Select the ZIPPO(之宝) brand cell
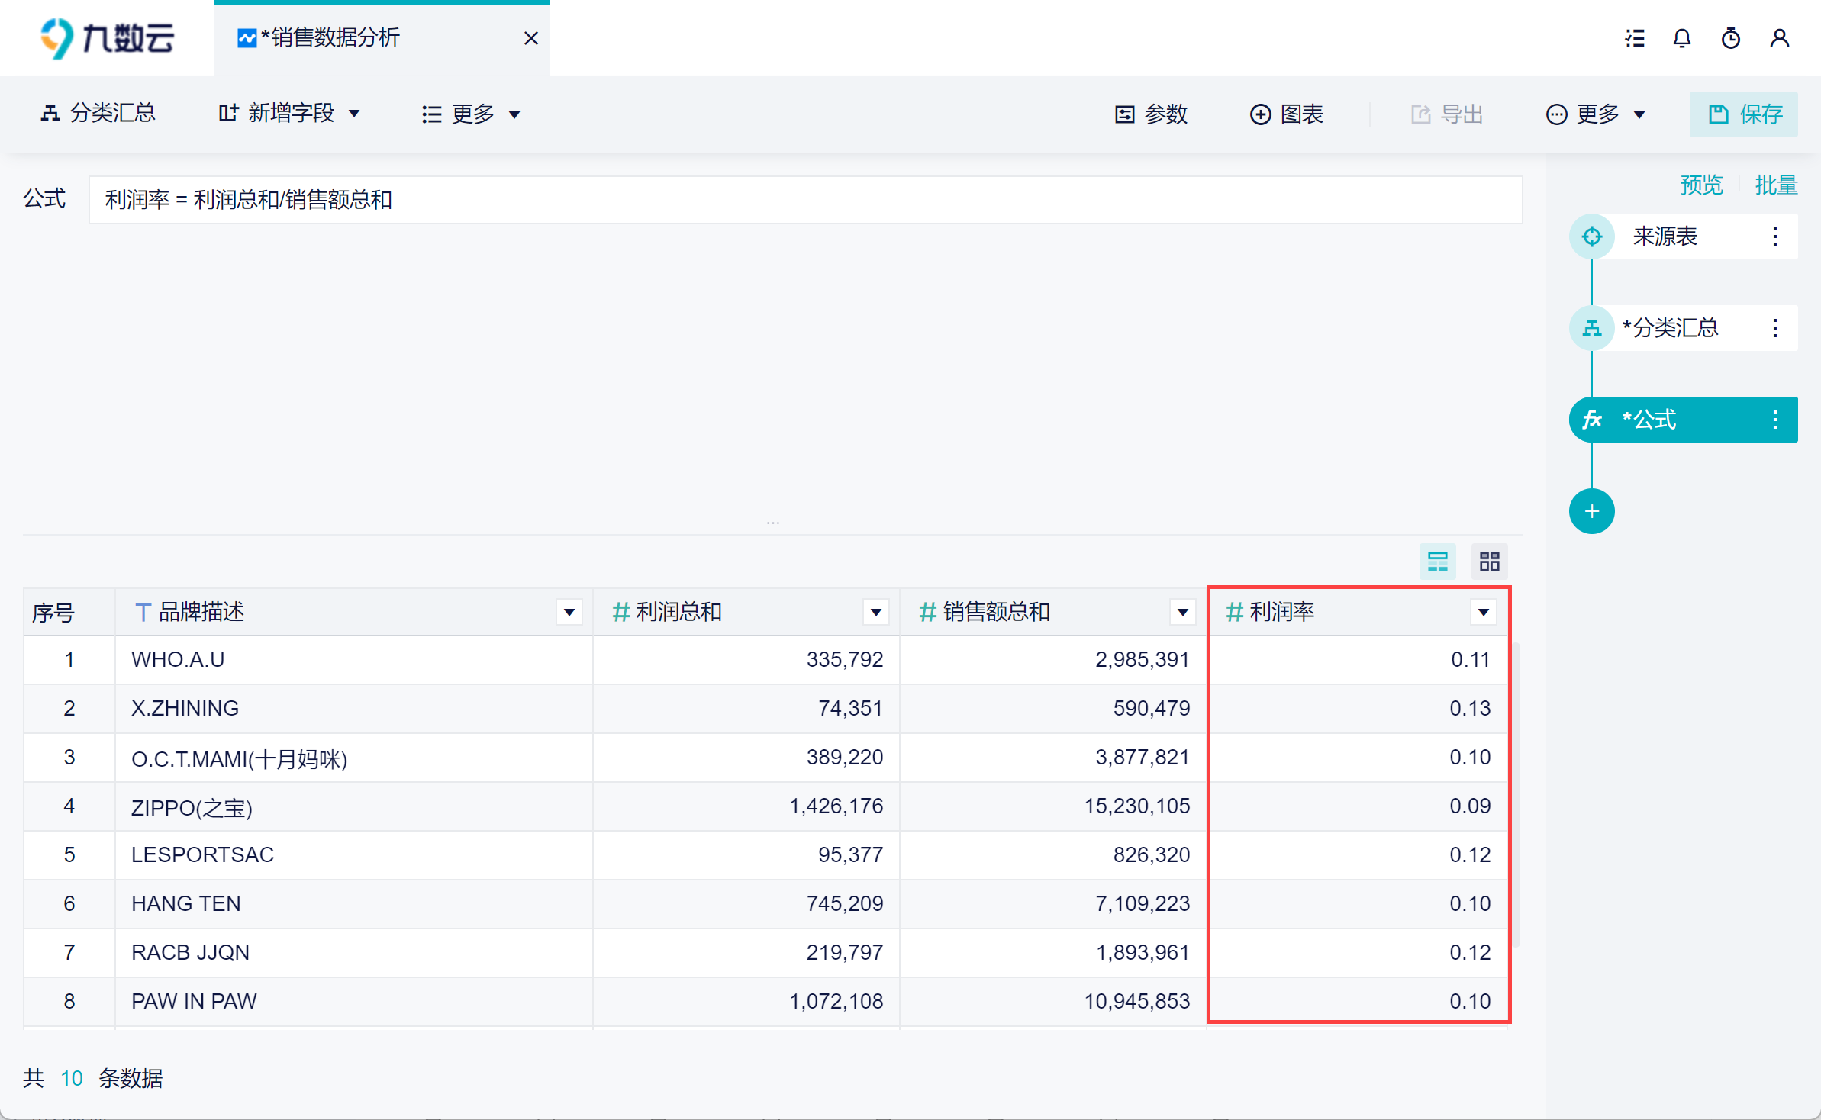The height and width of the screenshot is (1120, 1821). click(354, 806)
